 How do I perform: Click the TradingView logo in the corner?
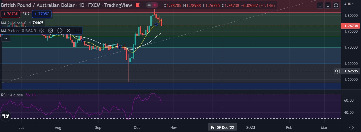(6, 116)
